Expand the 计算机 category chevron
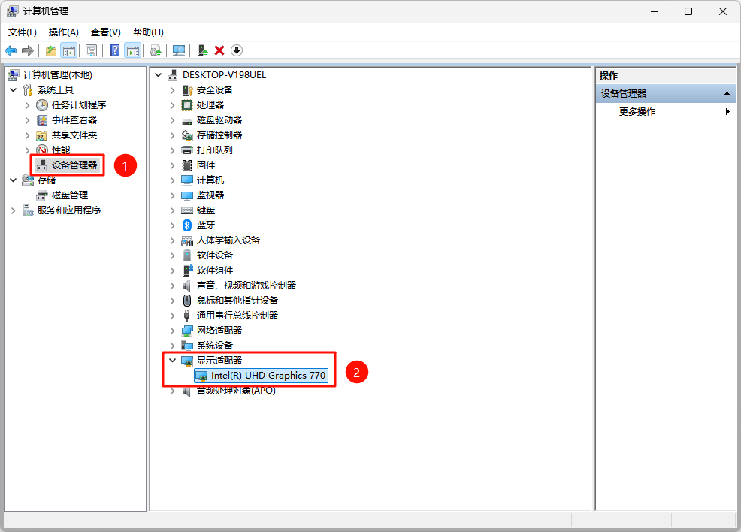 coord(173,180)
